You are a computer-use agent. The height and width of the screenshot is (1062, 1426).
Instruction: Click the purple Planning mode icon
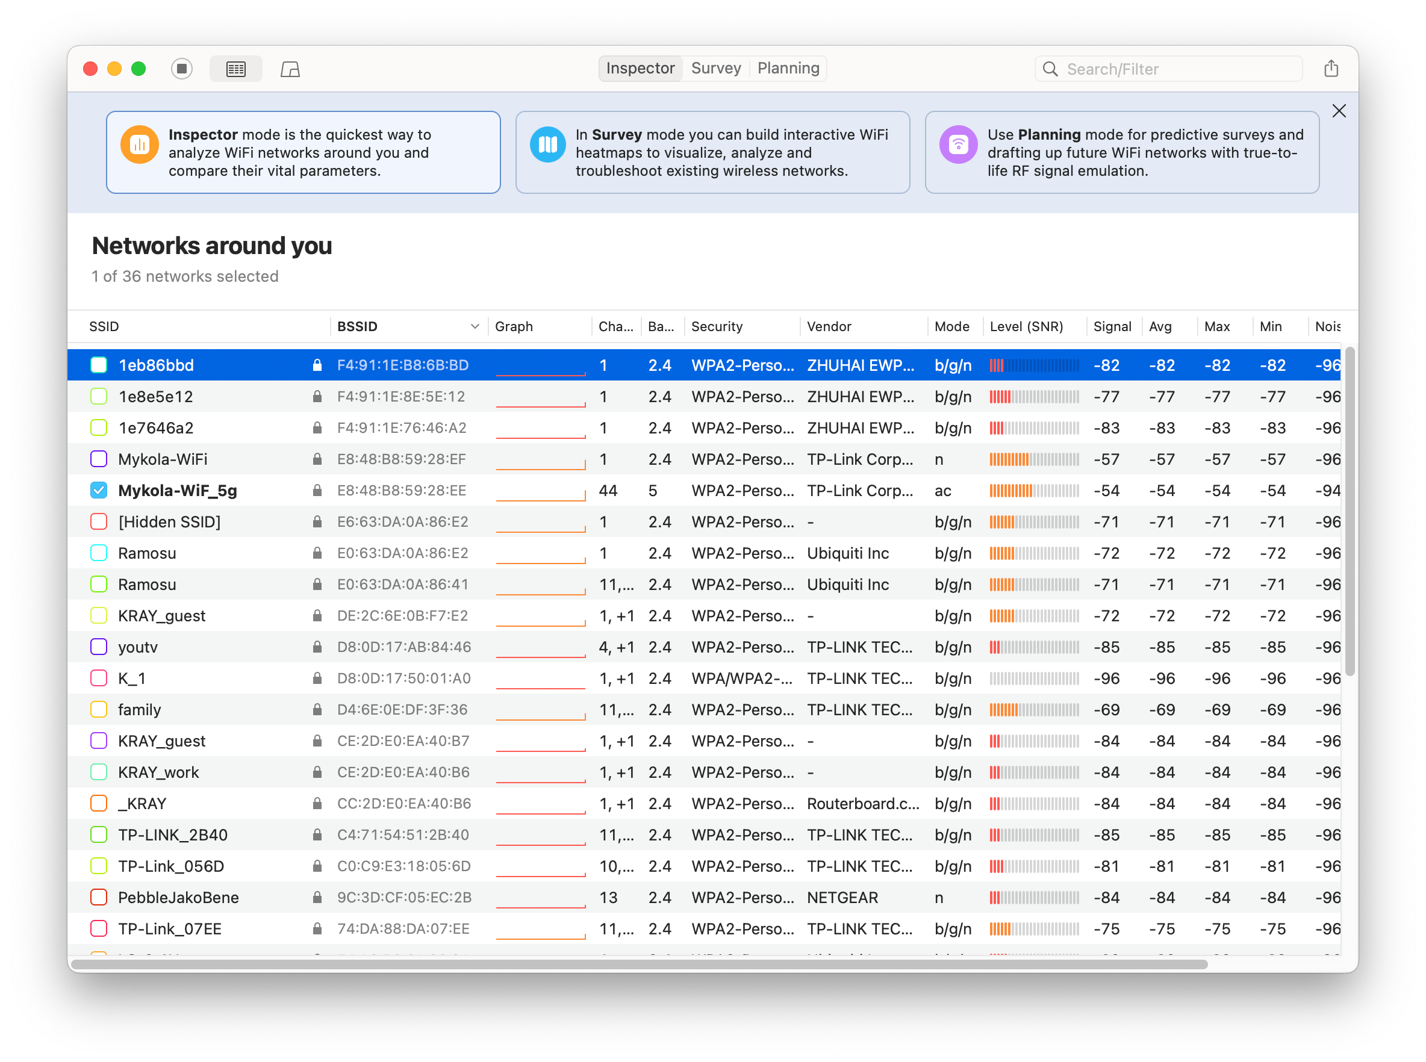coord(958,144)
